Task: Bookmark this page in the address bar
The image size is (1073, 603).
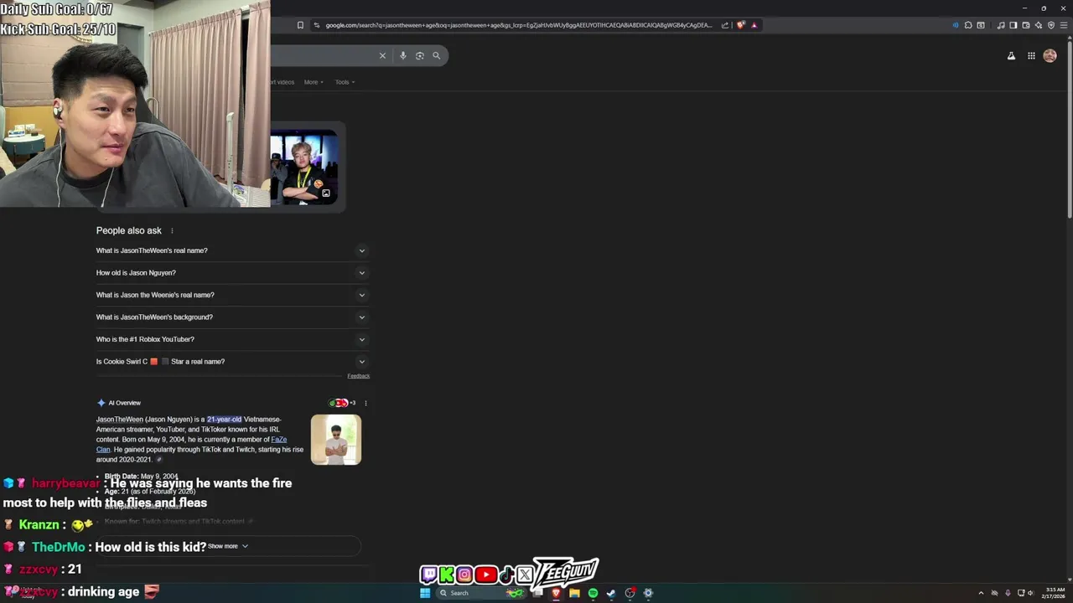Action: point(300,25)
